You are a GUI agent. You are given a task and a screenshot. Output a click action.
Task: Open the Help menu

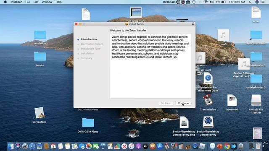coord(58,2)
